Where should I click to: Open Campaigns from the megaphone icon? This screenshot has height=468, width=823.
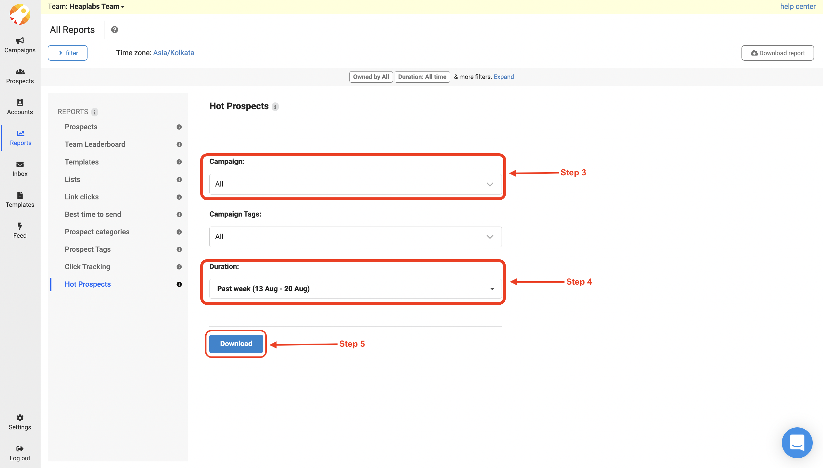pyautogui.click(x=20, y=41)
